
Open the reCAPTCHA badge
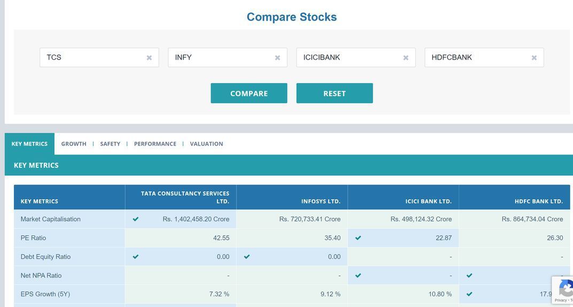(564, 289)
